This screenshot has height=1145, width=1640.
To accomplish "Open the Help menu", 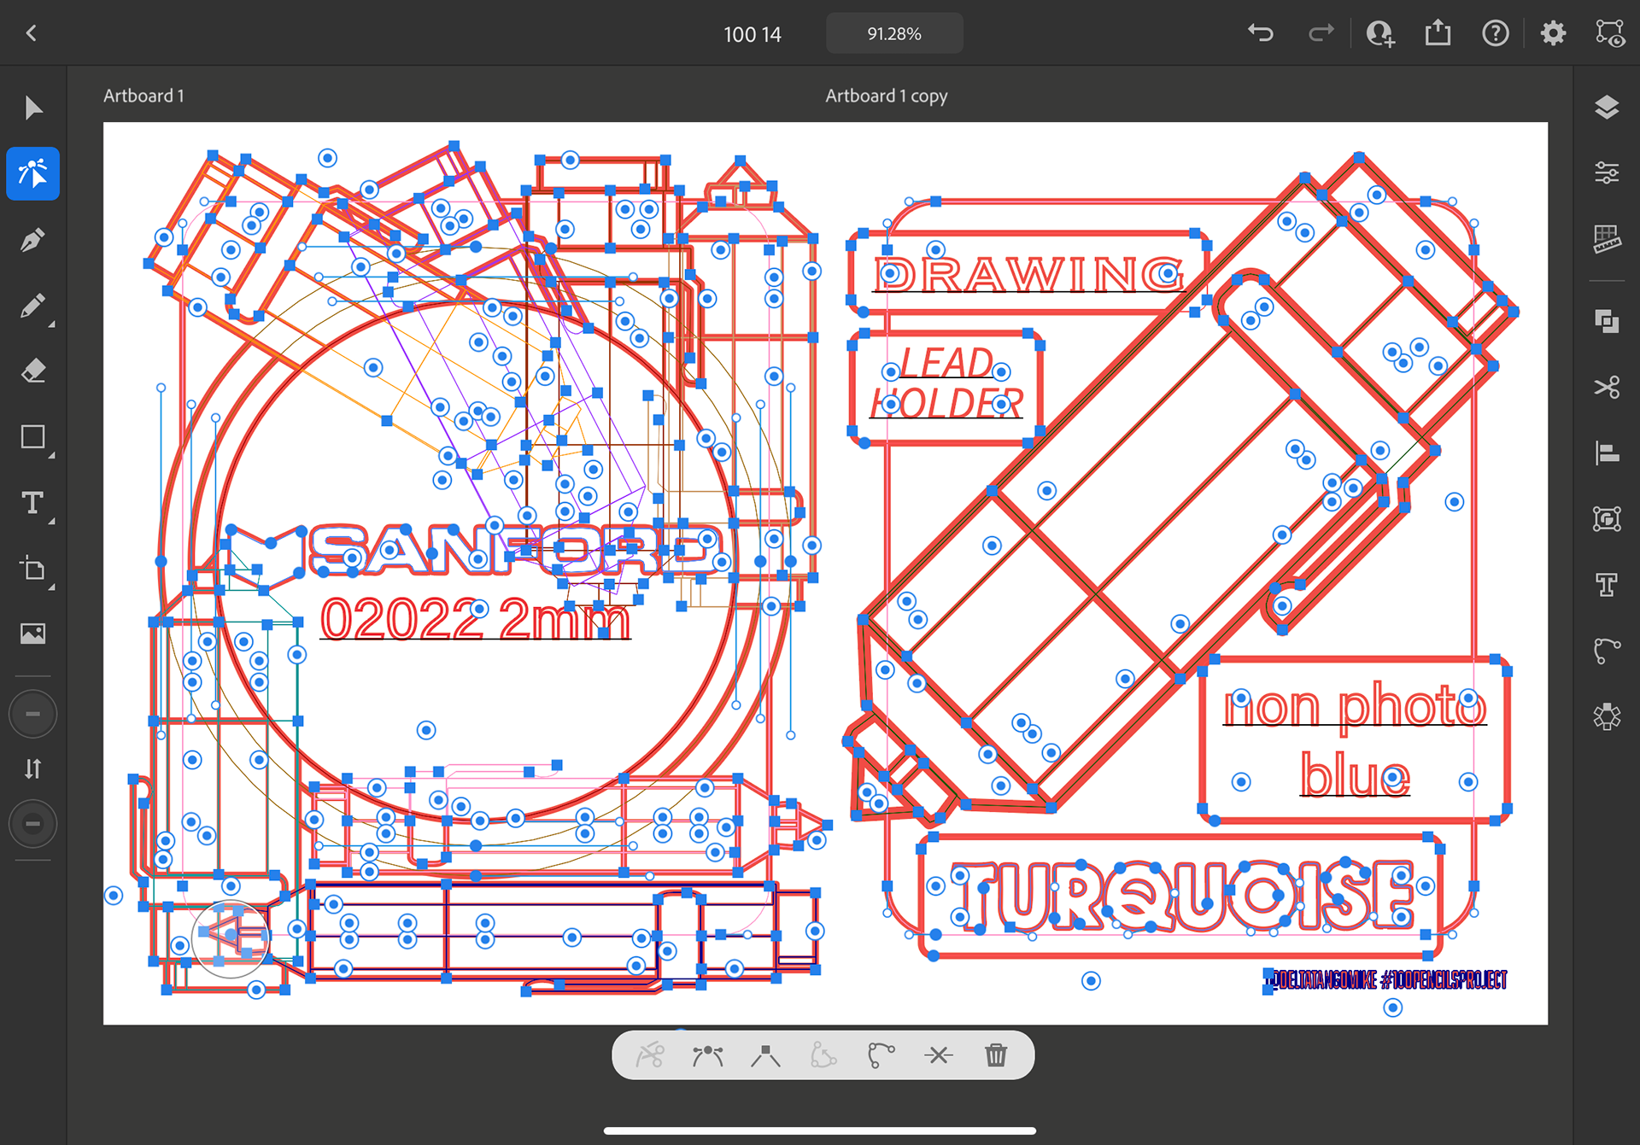I will click(1495, 33).
